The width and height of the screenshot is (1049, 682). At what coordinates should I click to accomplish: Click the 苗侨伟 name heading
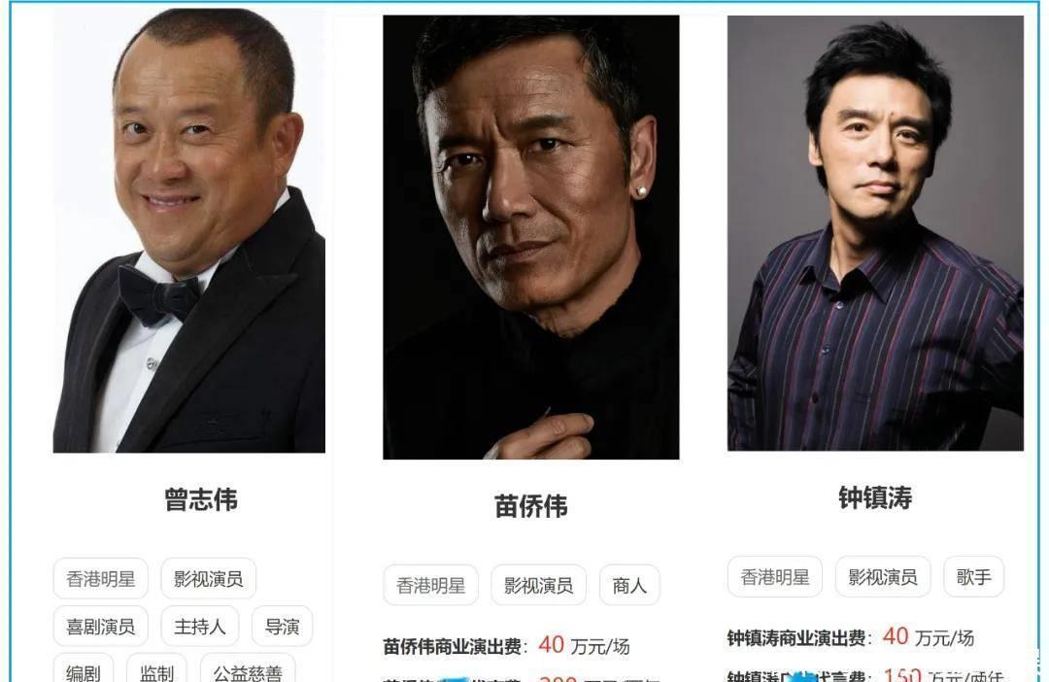(x=530, y=506)
